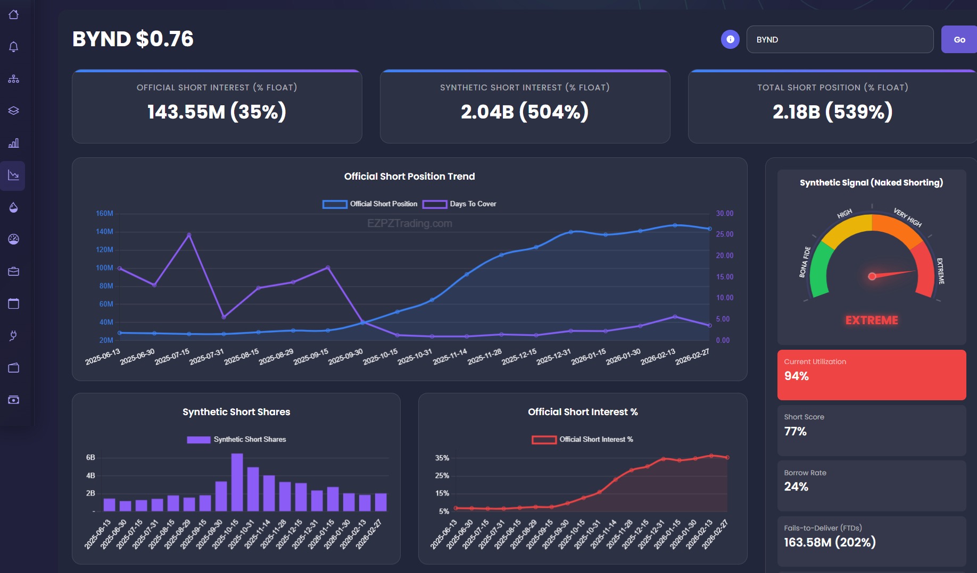977x573 pixels.
Task: Click the Synthetic Signal gauge needle
Action: tap(893, 274)
